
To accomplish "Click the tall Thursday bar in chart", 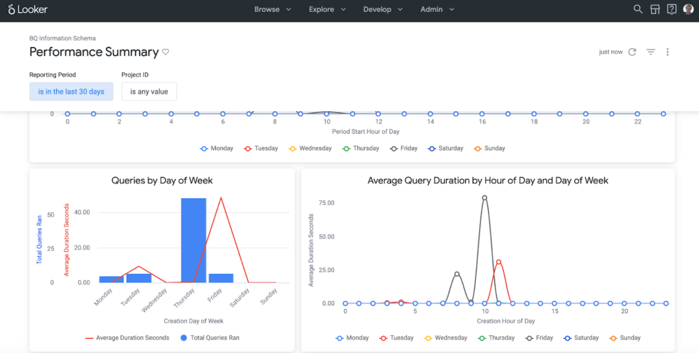I will pyautogui.click(x=194, y=240).
